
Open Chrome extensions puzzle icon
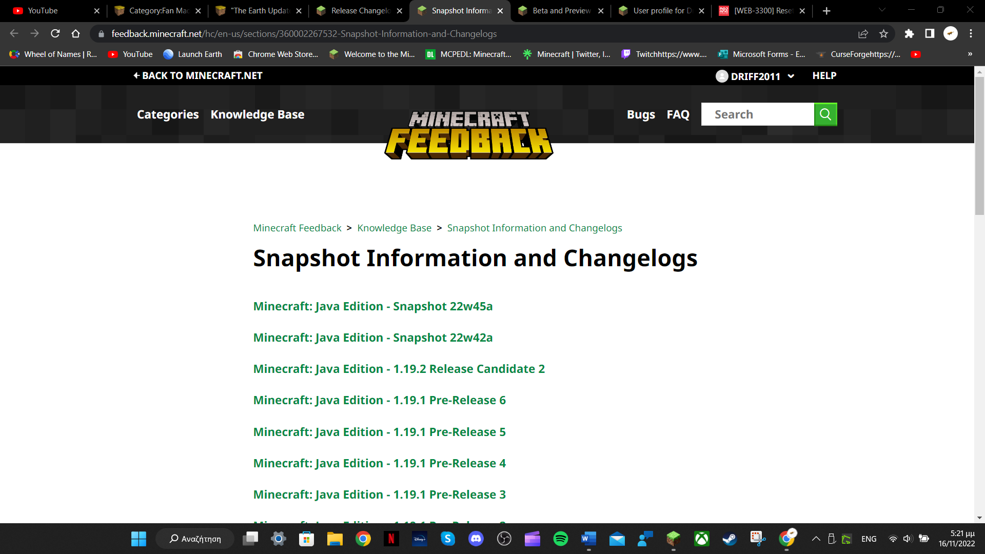pos(909,34)
